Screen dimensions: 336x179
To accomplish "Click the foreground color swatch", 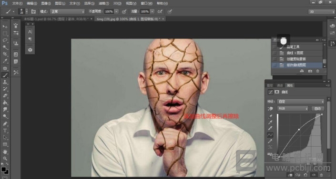I will (x=4, y=169).
